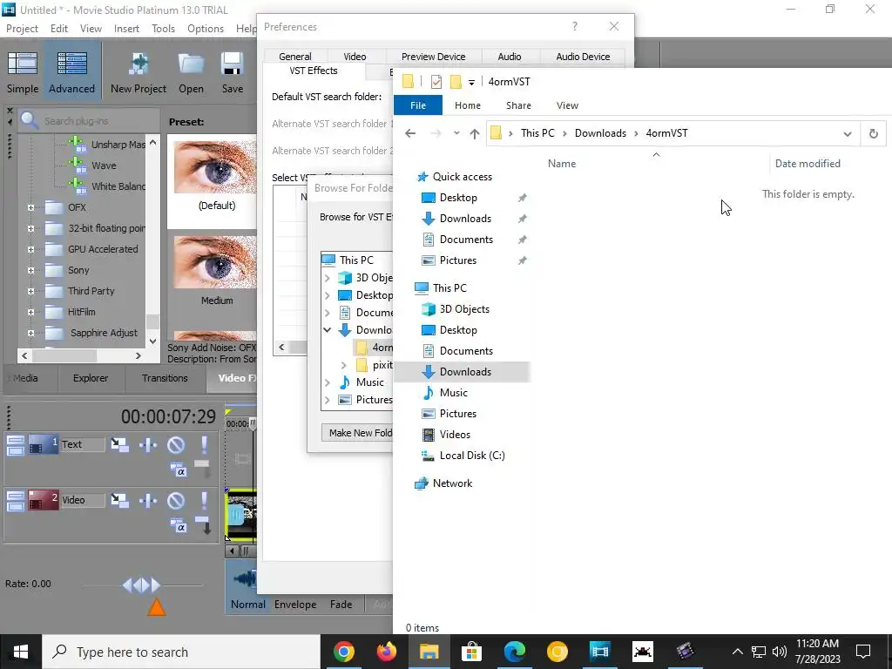The width and height of the screenshot is (892, 669).
Task: Open the Options menu
Action: coord(206,29)
